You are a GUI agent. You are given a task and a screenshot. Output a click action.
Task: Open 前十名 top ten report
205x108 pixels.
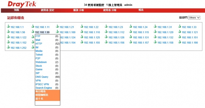pyautogui.click(x=39, y=99)
